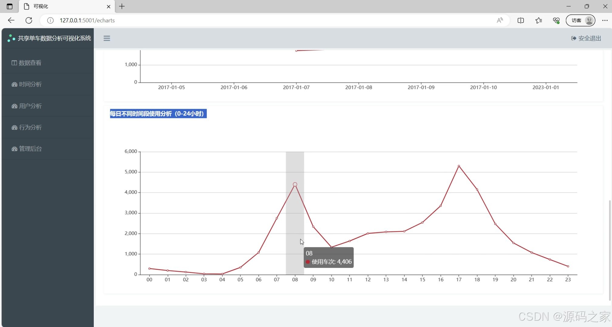Open the browser settings ellipsis menu
612x327 pixels.
[x=605, y=20]
